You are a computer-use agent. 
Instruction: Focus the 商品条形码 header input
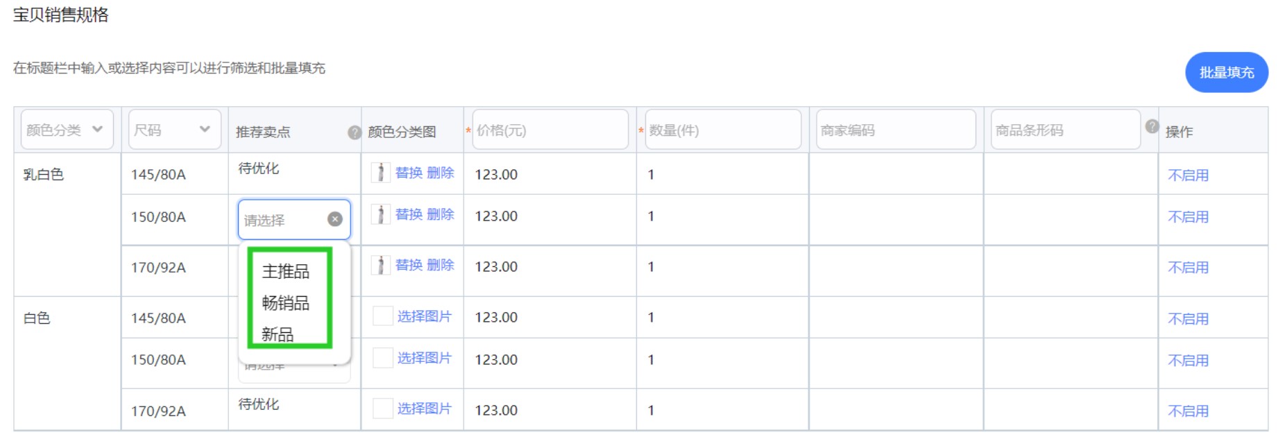[x=1065, y=130]
